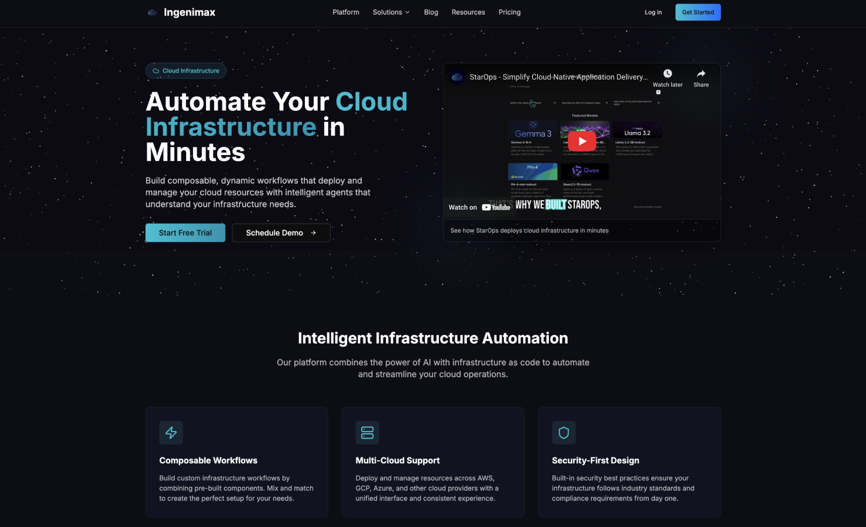This screenshot has height=527, width=866.
Task: Click the server Multi-Cloud Support icon
Action: click(x=367, y=433)
